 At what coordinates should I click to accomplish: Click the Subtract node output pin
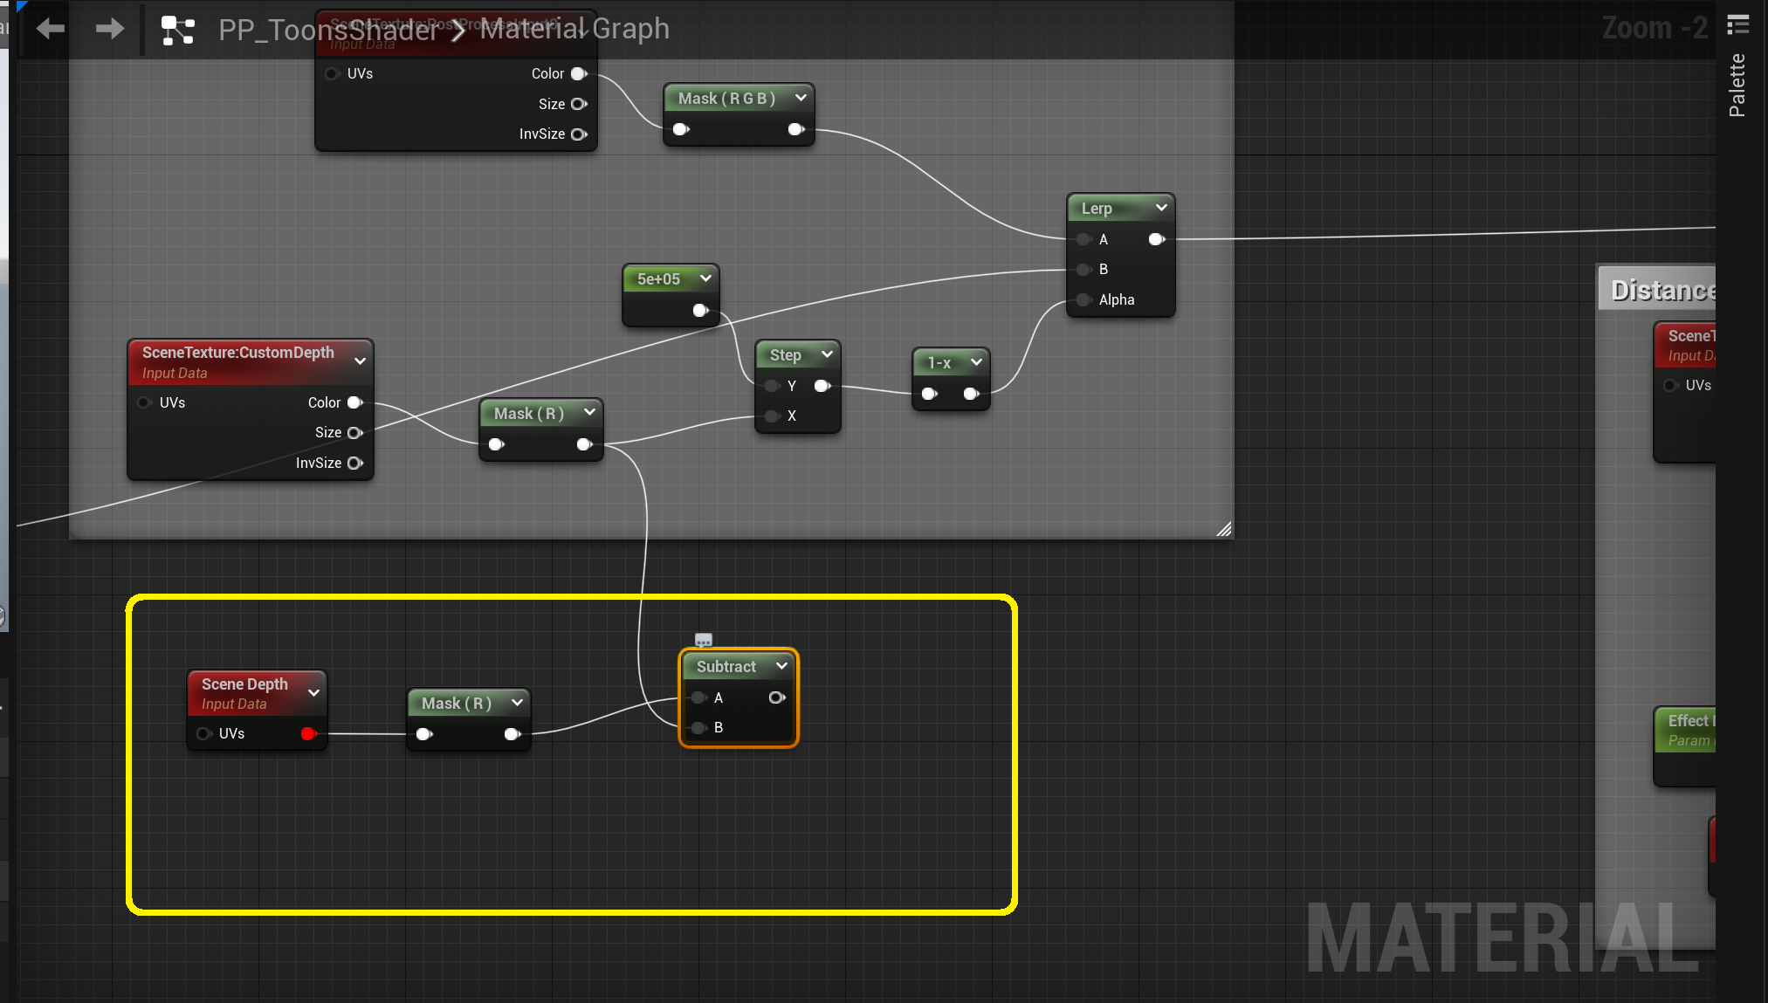click(x=776, y=697)
